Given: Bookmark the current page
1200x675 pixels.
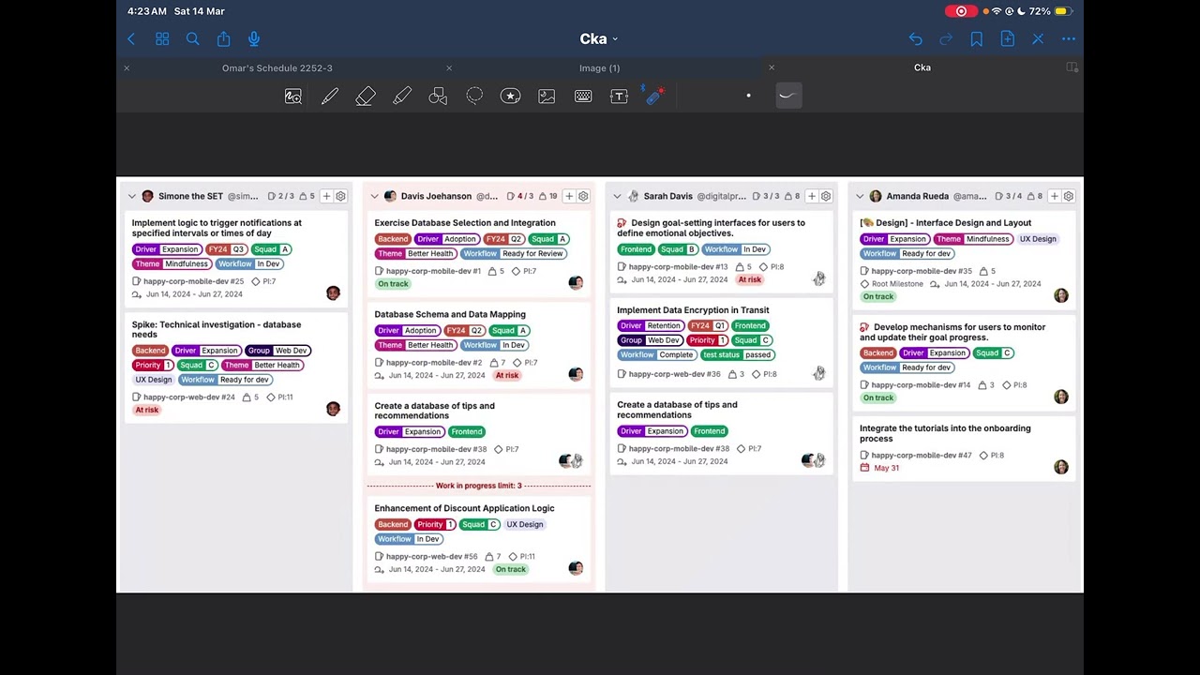Looking at the screenshot, I should pyautogui.click(x=976, y=38).
